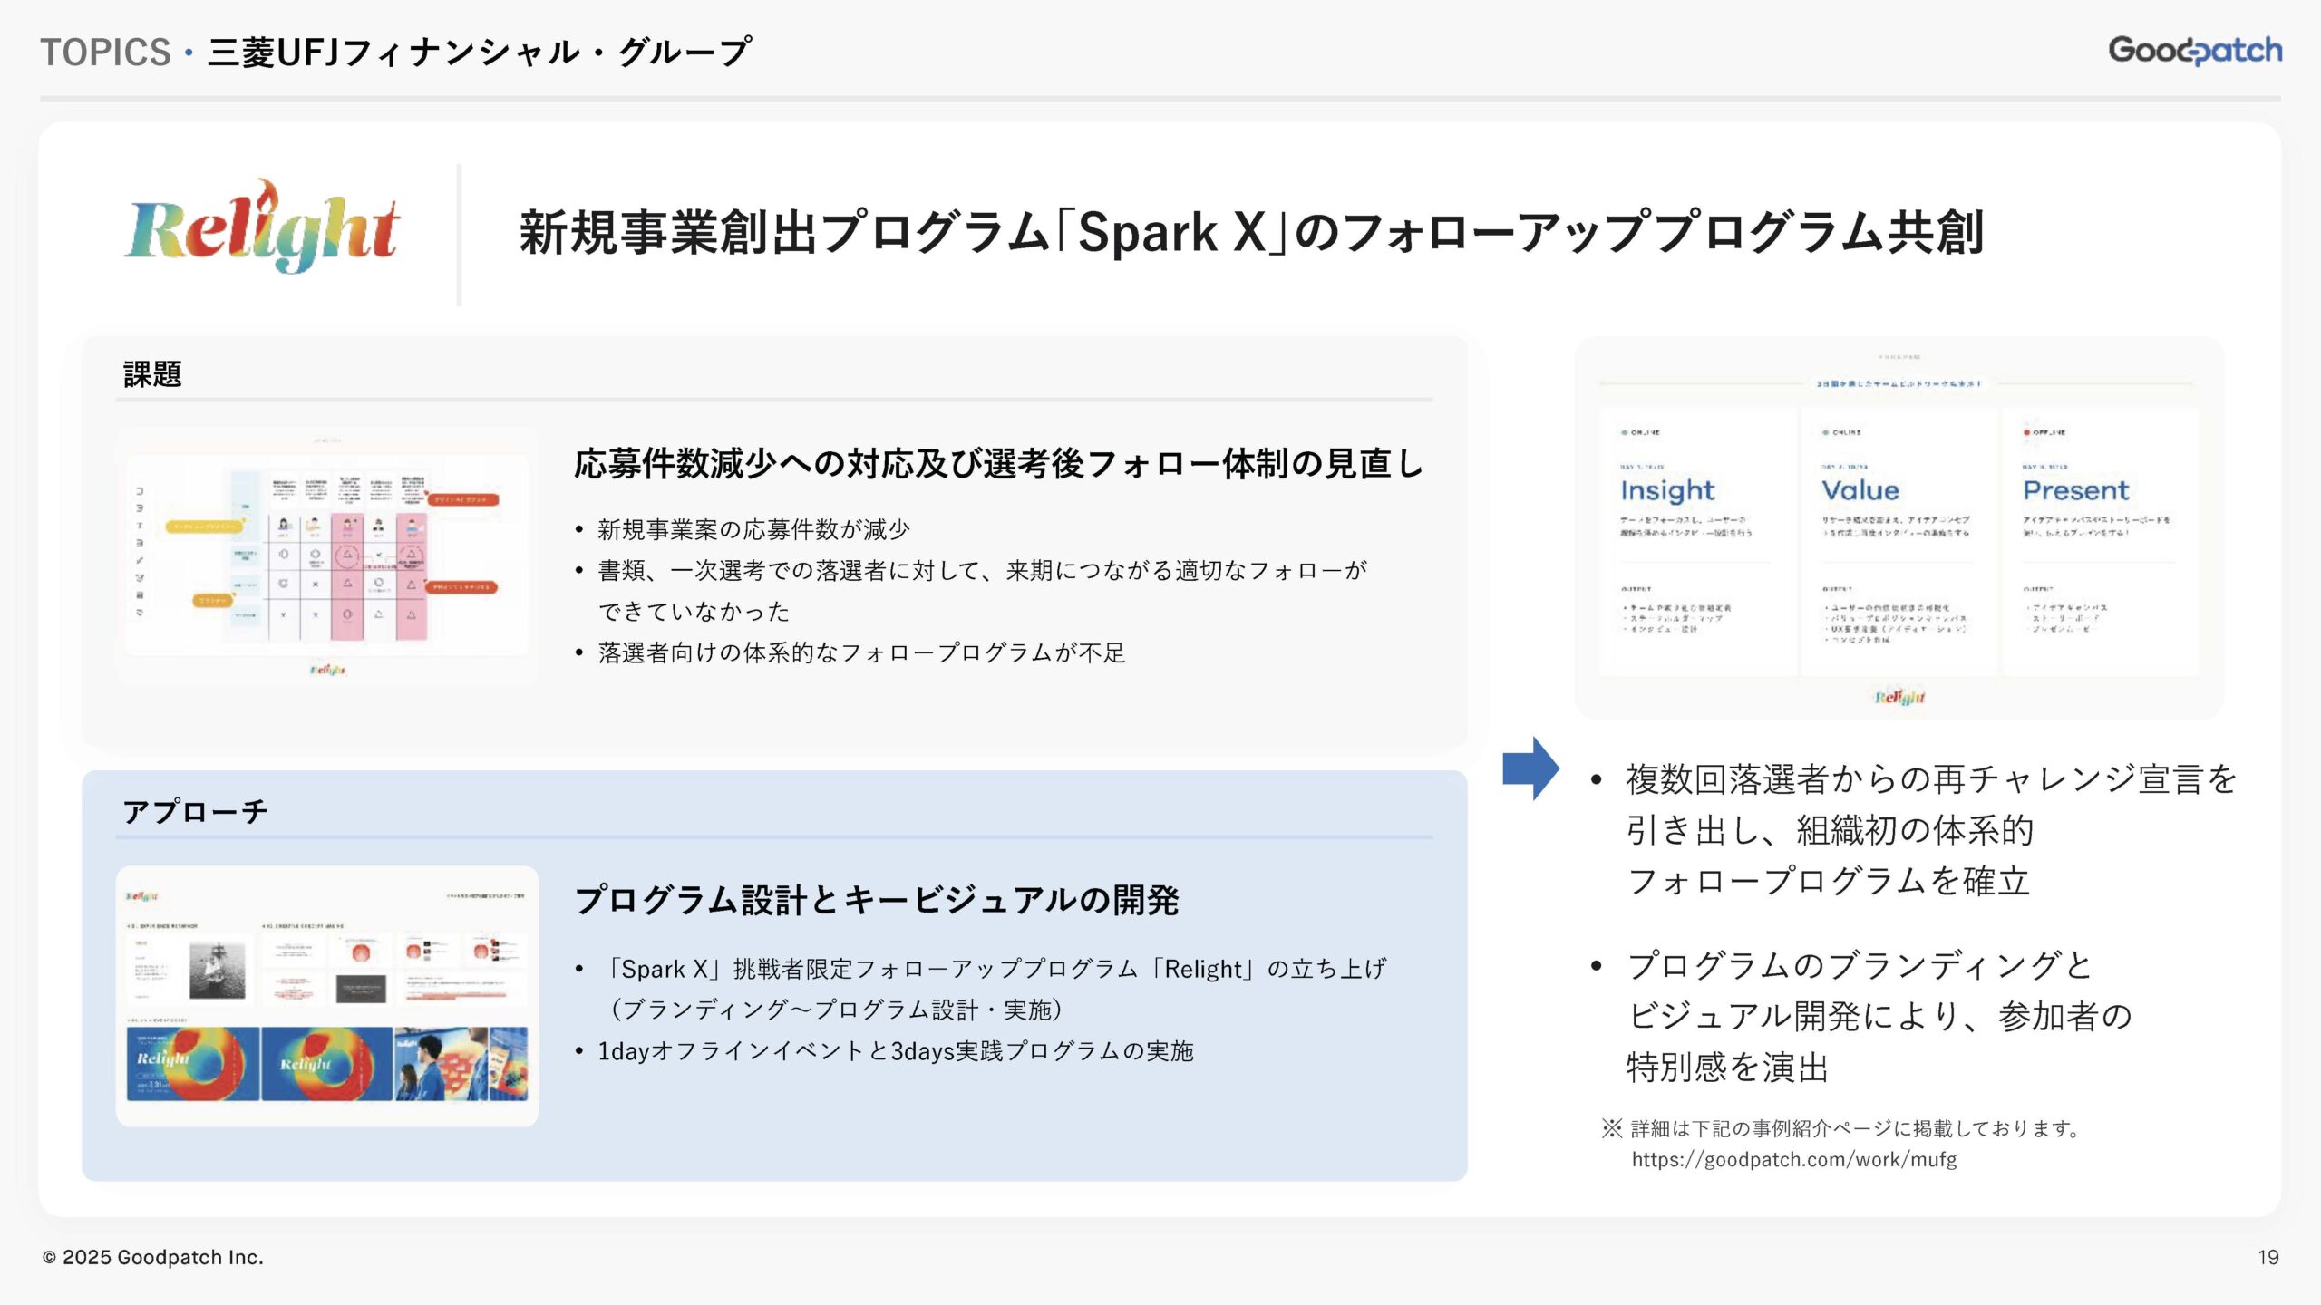Click the bullet starting '書類、一次選考での落選者に対して'
The height and width of the screenshot is (1305, 2321).
(981, 590)
